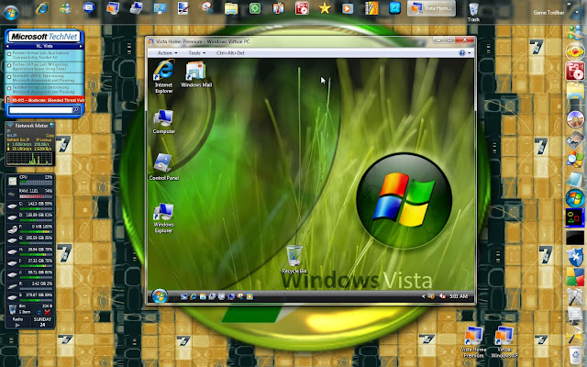Click the CPU usage bar

pyautogui.click(x=36, y=183)
